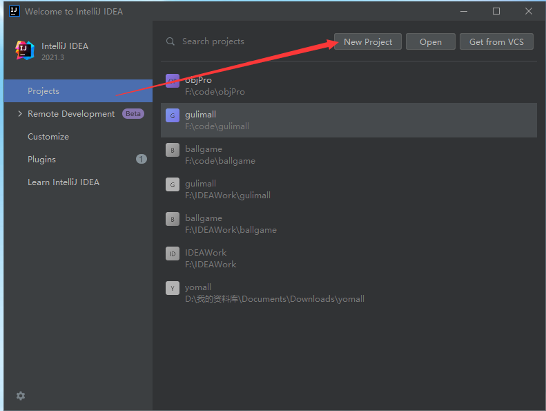Click the Open button
Image resolution: width=546 pixels, height=411 pixels.
(431, 41)
